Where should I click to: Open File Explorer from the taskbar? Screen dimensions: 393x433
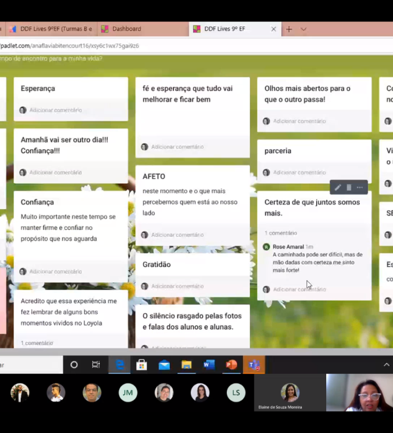(186, 365)
